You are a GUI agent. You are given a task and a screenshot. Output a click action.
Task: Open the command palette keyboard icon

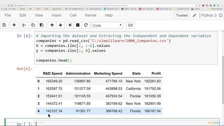click(131, 25)
